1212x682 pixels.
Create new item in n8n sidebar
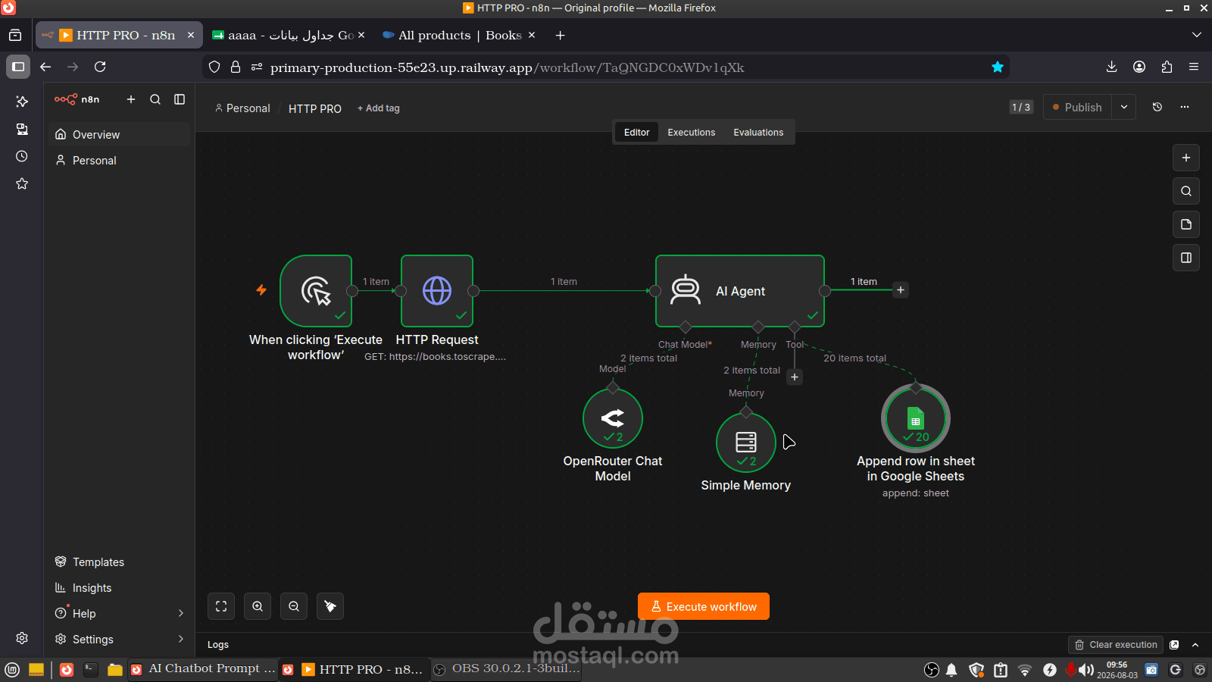pos(131,99)
